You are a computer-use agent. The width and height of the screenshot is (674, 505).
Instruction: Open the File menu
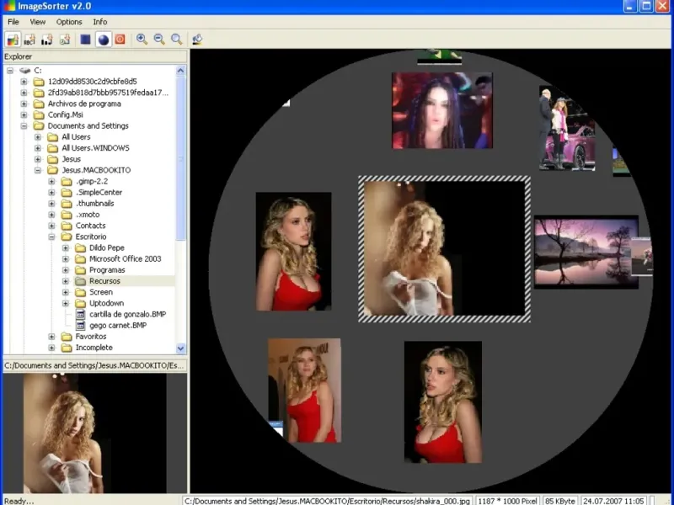[x=13, y=22]
